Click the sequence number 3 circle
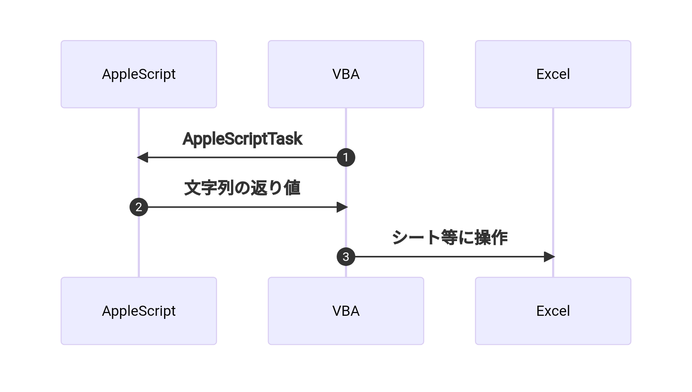The width and height of the screenshot is (692, 392). click(346, 257)
